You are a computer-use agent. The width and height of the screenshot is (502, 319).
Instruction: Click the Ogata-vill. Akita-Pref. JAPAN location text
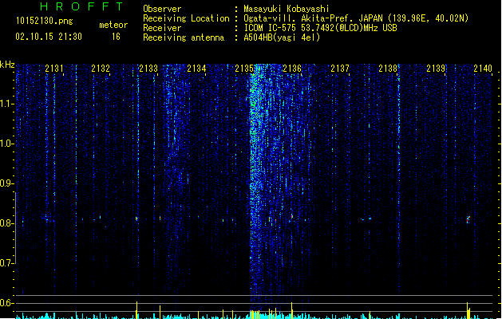pyautogui.click(x=356, y=18)
